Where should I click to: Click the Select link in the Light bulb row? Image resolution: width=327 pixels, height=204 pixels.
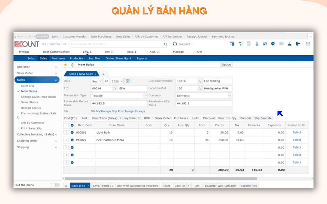297,132
